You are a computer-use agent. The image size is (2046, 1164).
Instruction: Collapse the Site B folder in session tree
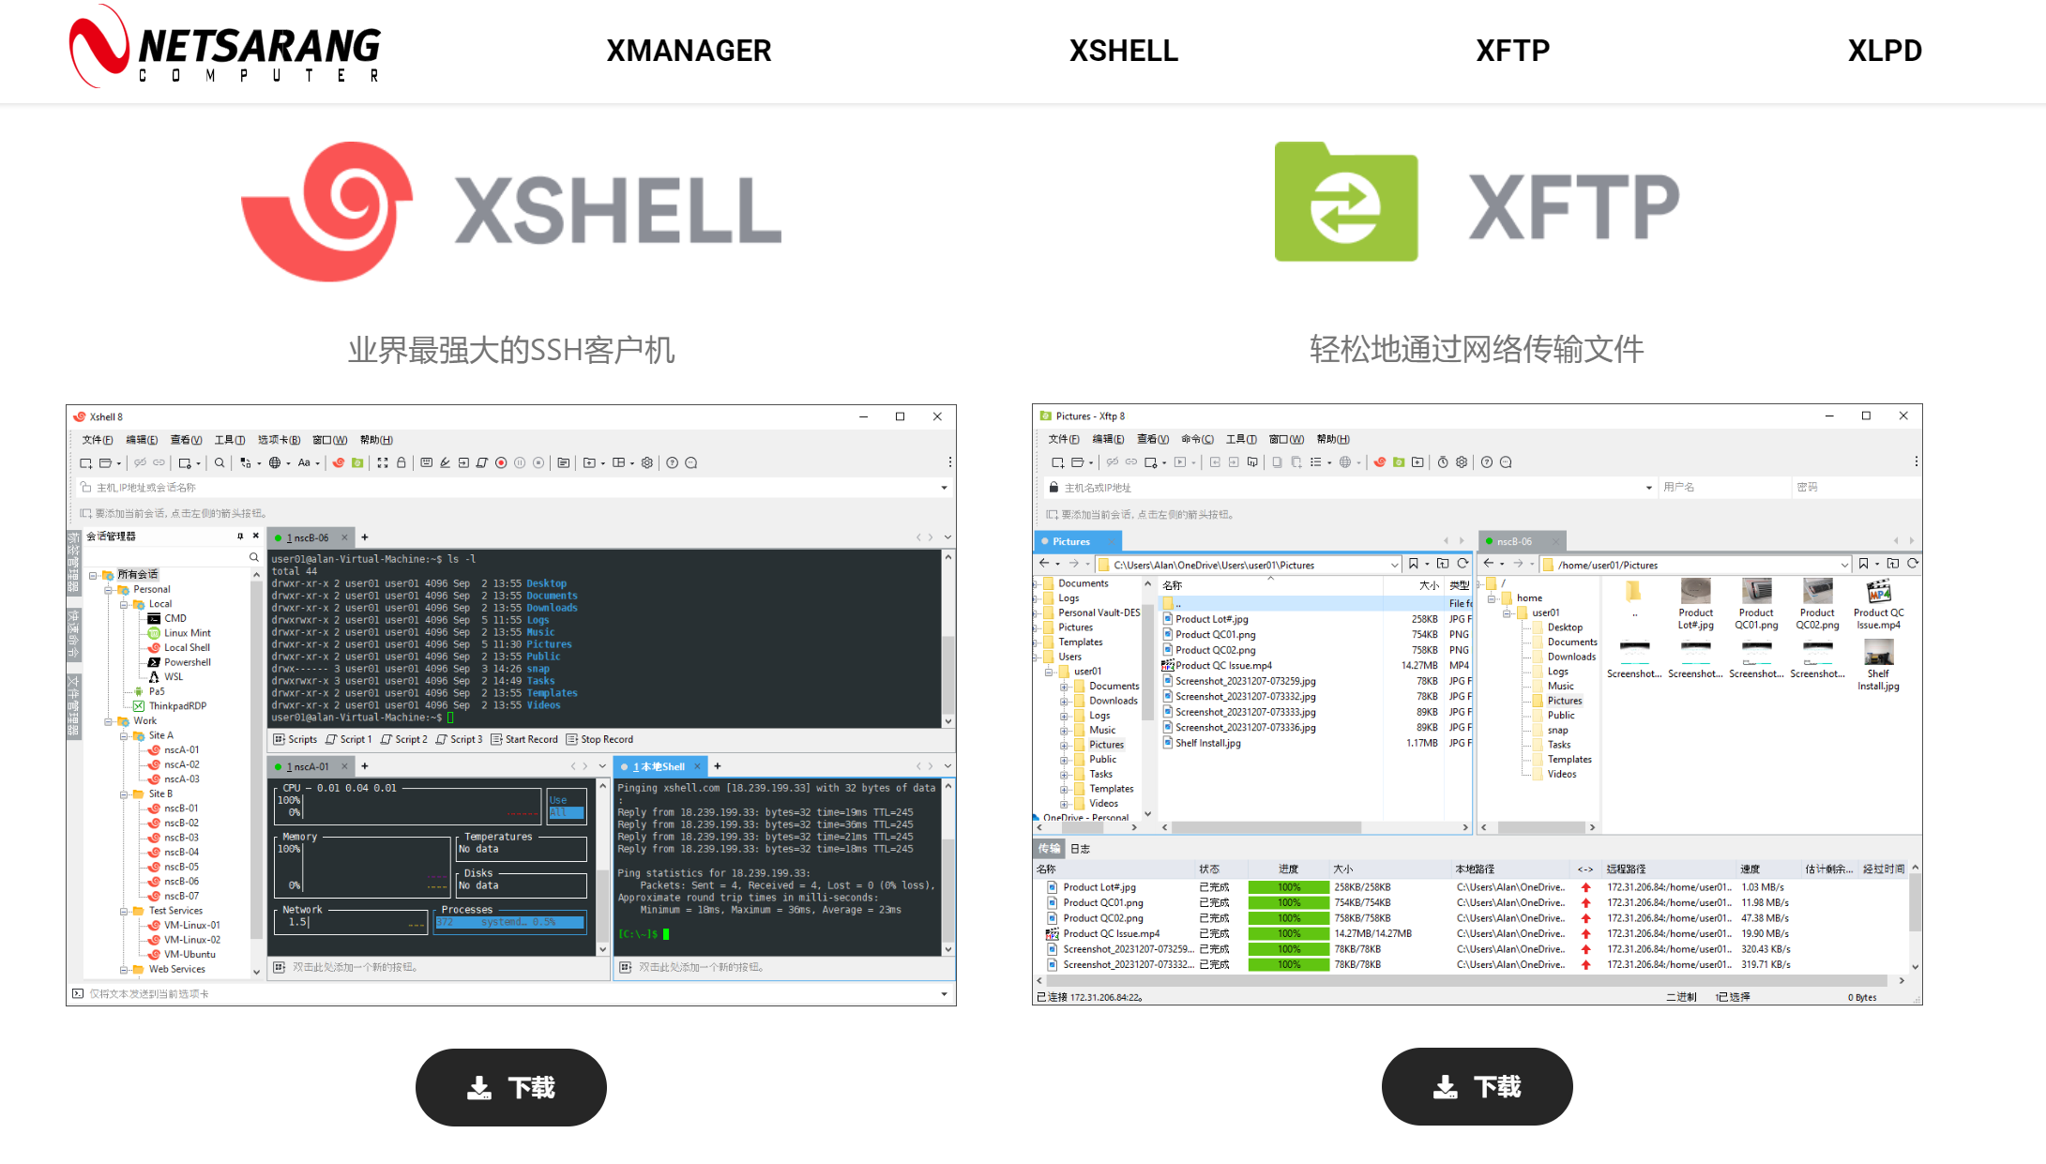coord(124,794)
